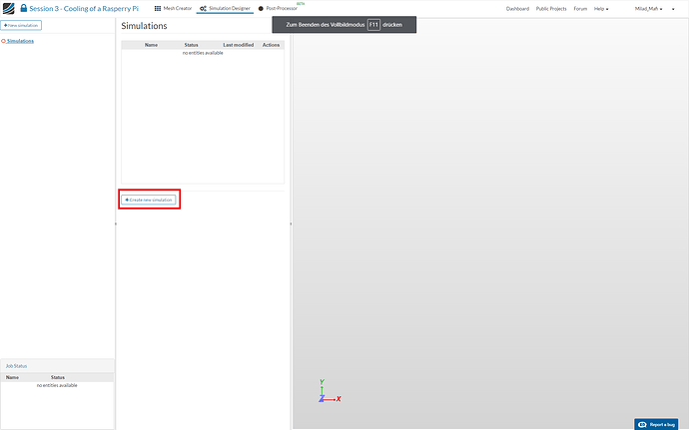689x430 pixels.
Task: Select Simulations in the project tree
Action: coord(20,41)
